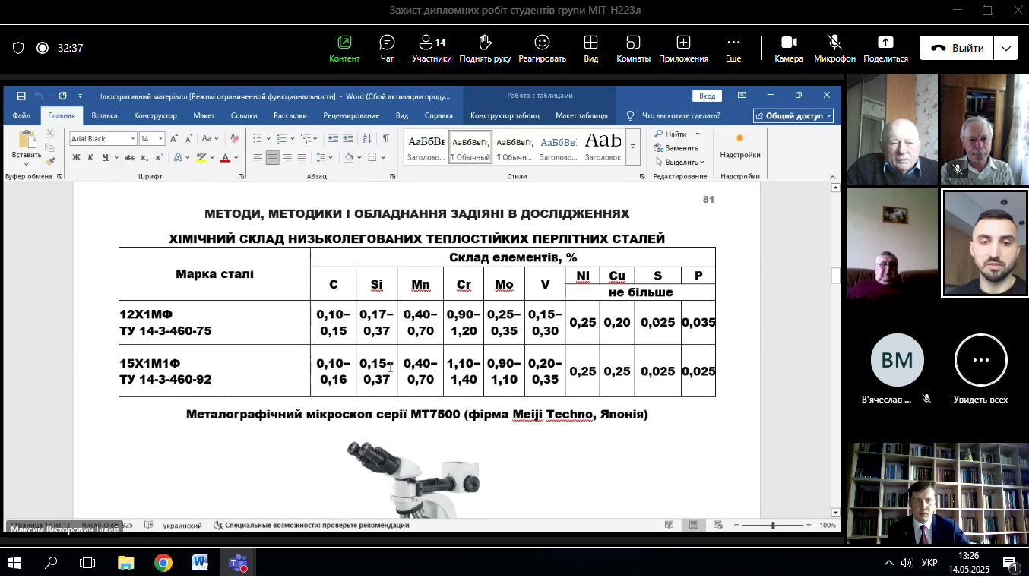
Task: Click the Найти (Find) button
Action: [x=672, y=134]
